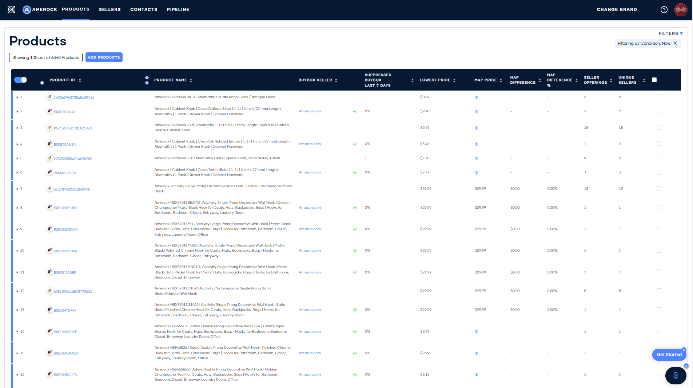The image size is (693, 388).
Task: Click the Amazon marketplace icon in row 2
Action: pos(50,111)
